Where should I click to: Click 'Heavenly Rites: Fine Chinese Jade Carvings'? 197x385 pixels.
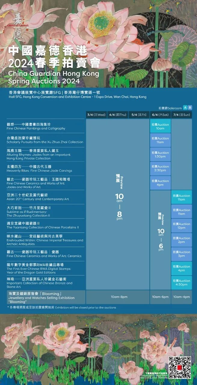coord(39,171)
